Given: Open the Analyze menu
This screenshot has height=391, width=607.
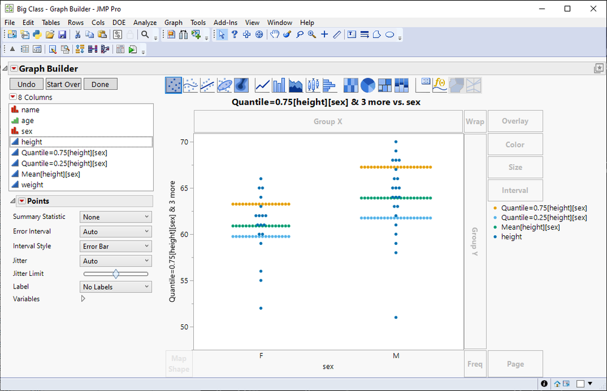Looking at the screenshot, I should pyautogui.click(x=145, y=22).
